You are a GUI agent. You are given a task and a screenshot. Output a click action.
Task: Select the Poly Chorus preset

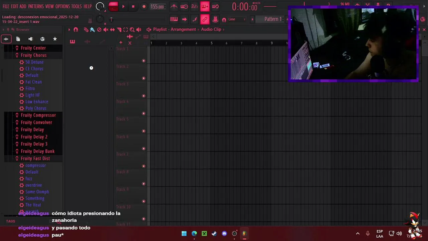click(36, 108)
